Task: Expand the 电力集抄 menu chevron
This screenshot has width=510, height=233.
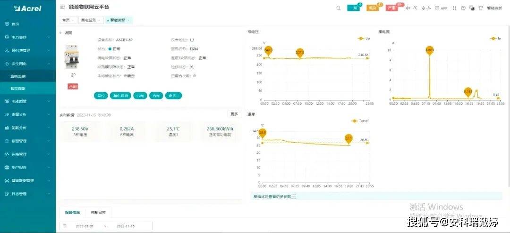Action: tap(49, 37)
